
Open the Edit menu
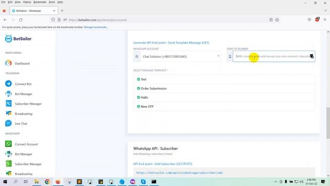[x=10, y=2]
